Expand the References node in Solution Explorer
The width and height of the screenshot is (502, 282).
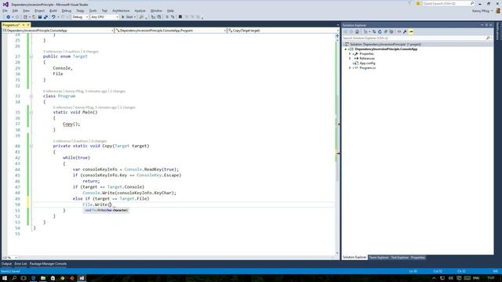coord(350,59)
